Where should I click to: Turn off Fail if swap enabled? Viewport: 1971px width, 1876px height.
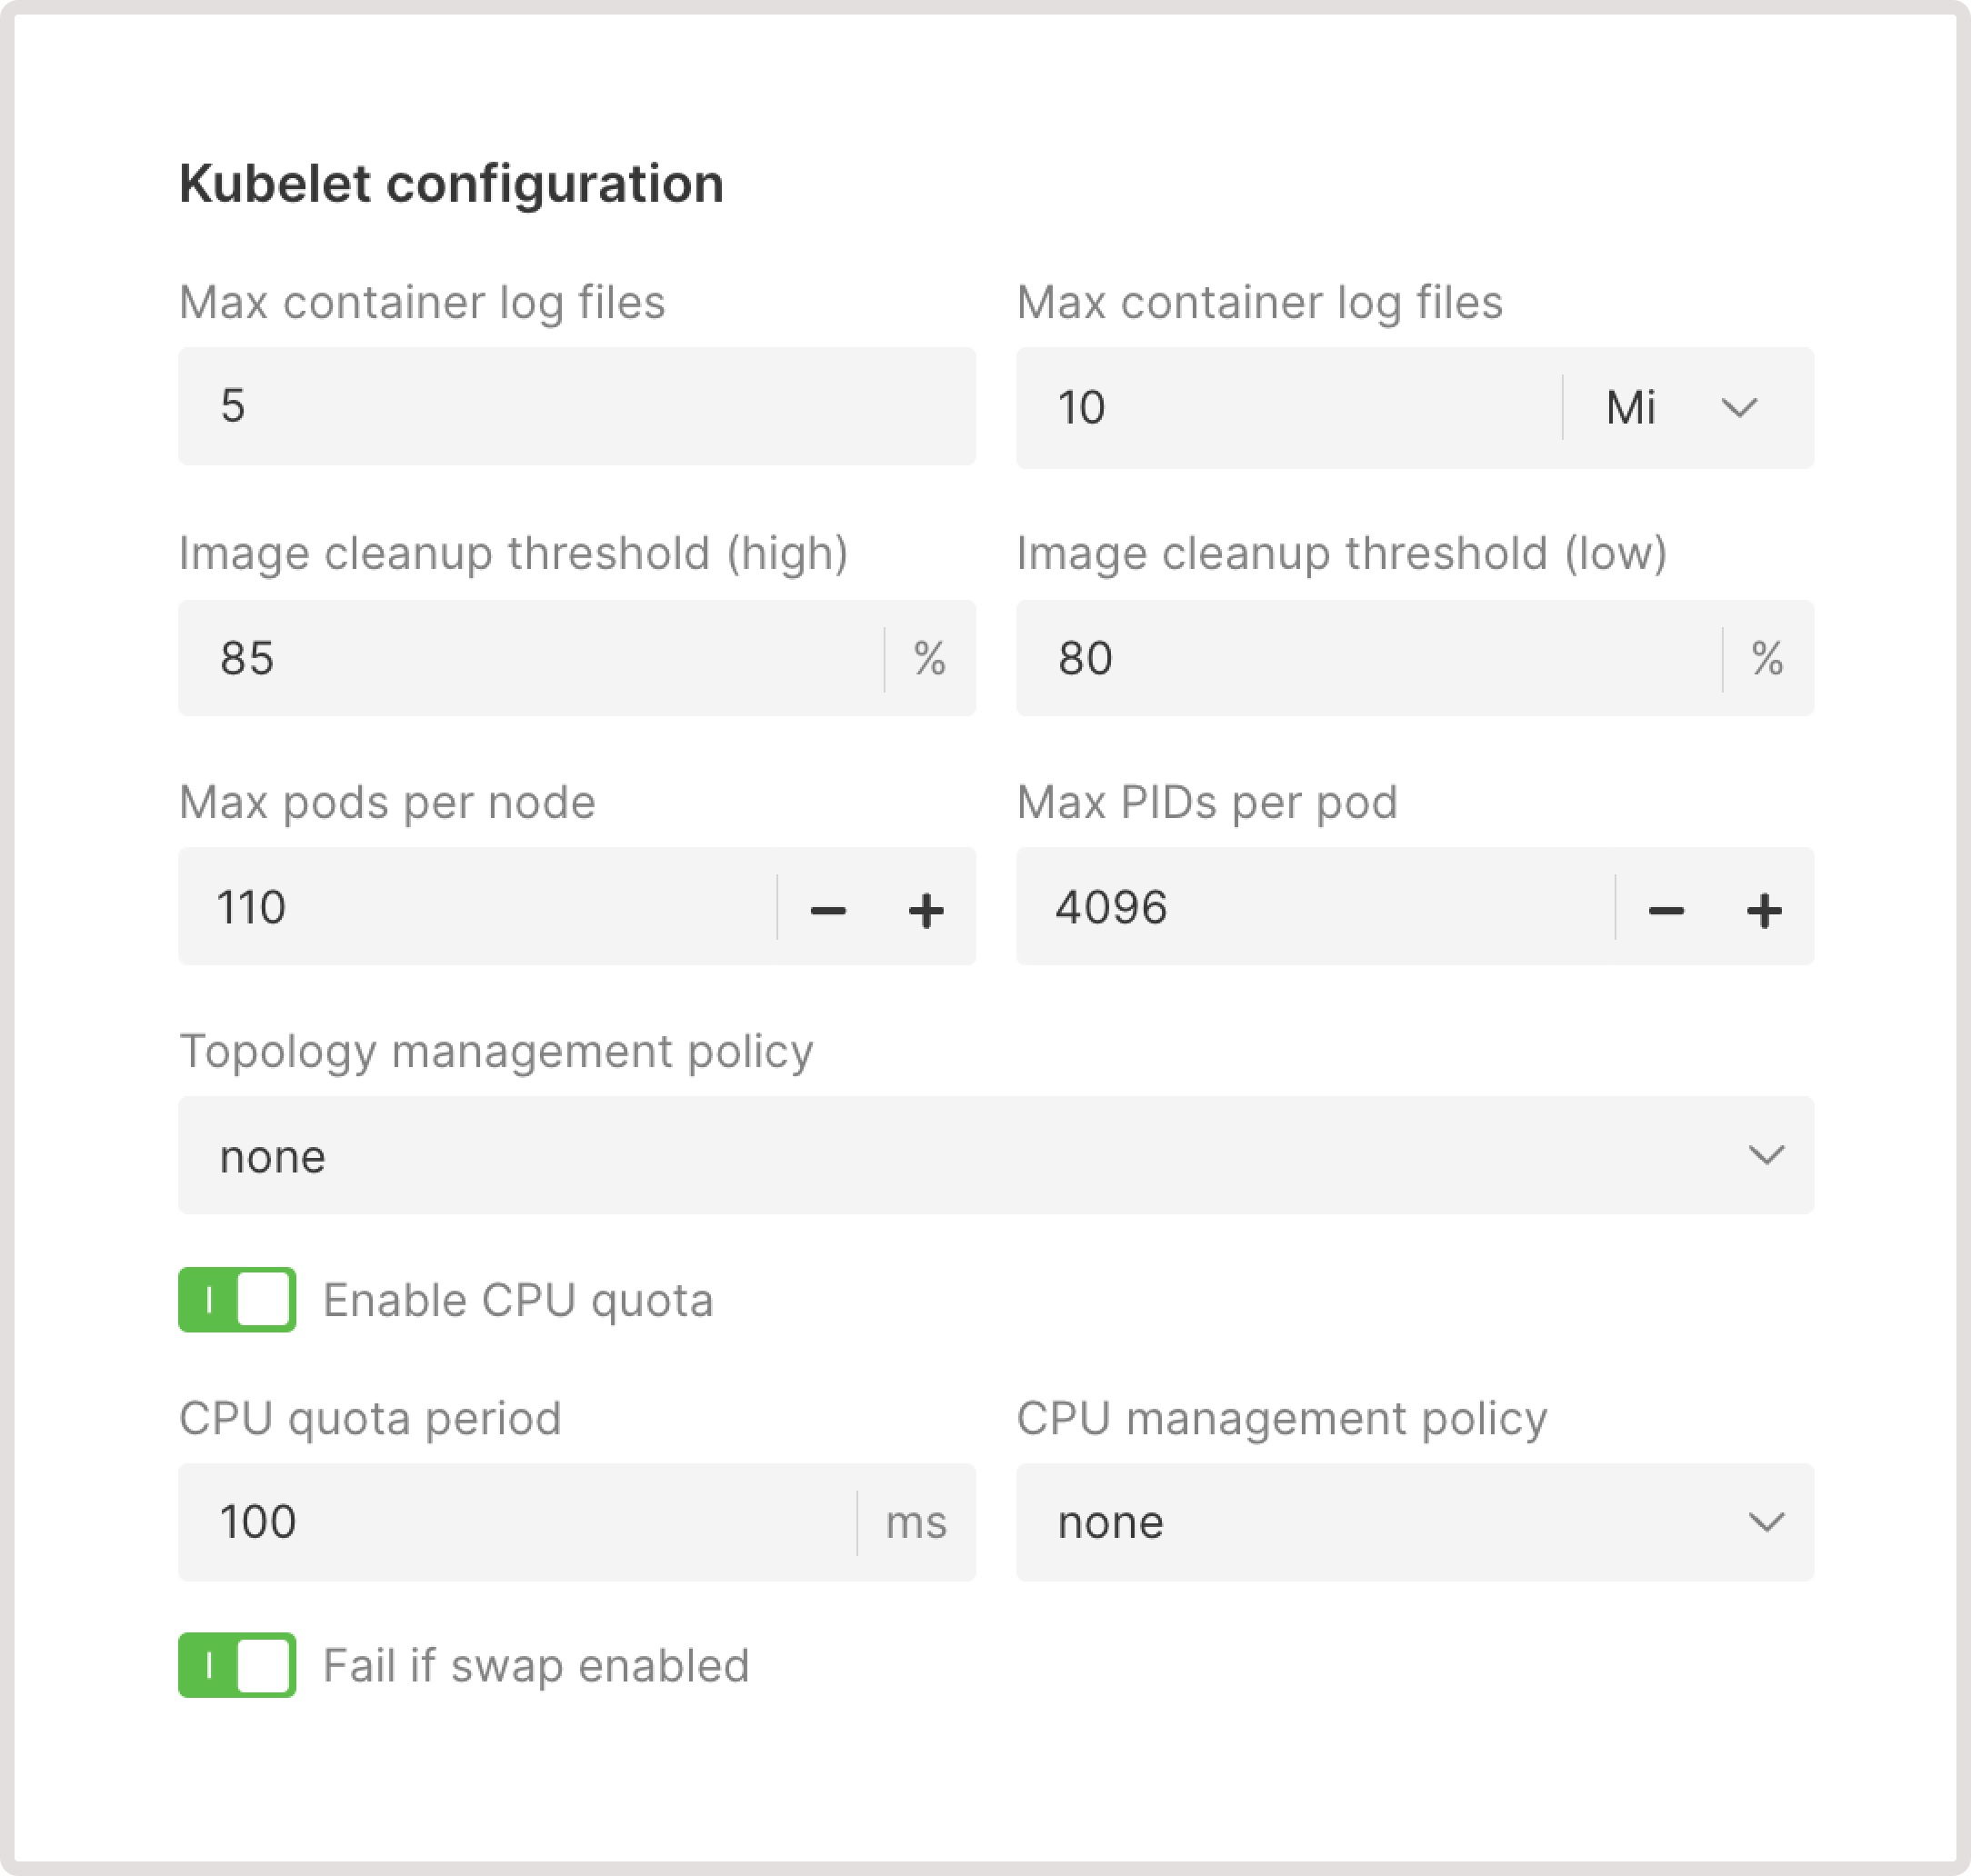pyautogui.click(x=236, y=1665)
